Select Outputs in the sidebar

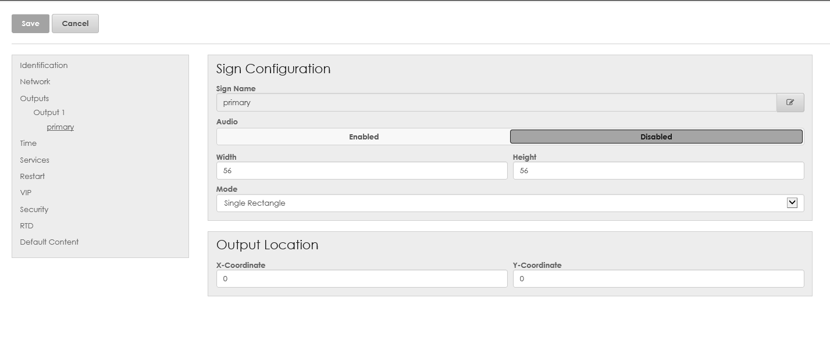point(34,98)
